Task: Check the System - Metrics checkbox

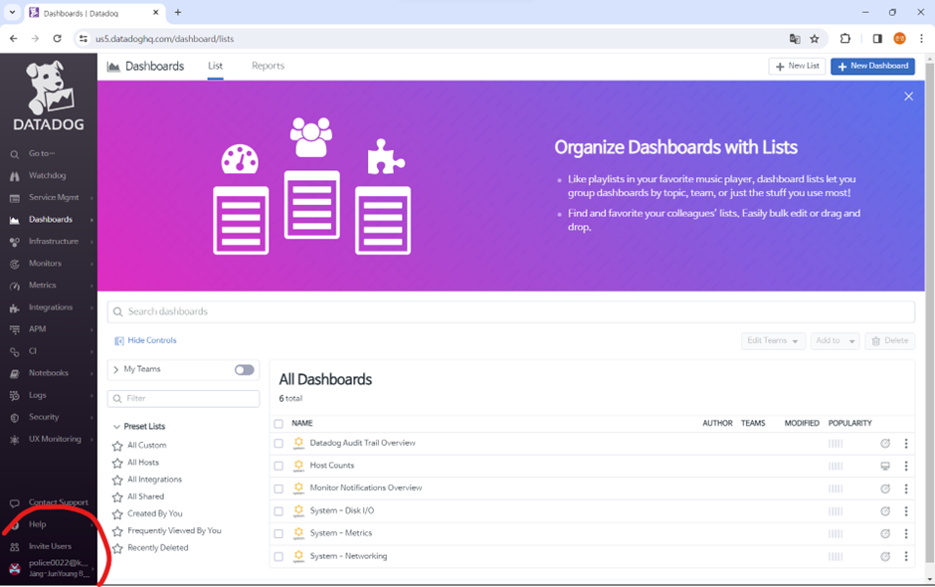Action: (279, 534)
